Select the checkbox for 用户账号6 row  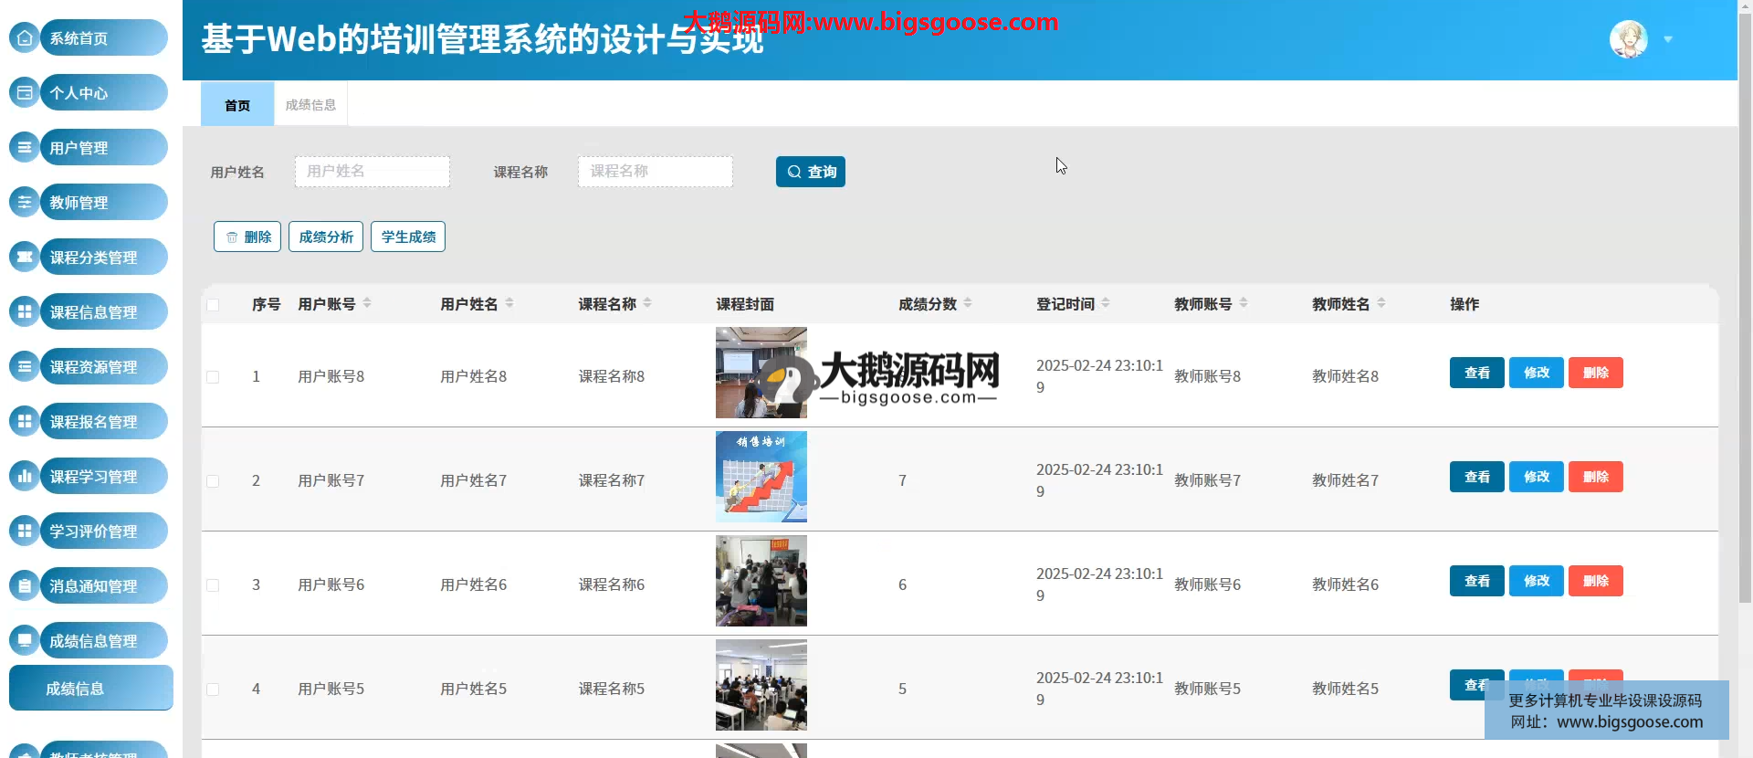[213, 585]
